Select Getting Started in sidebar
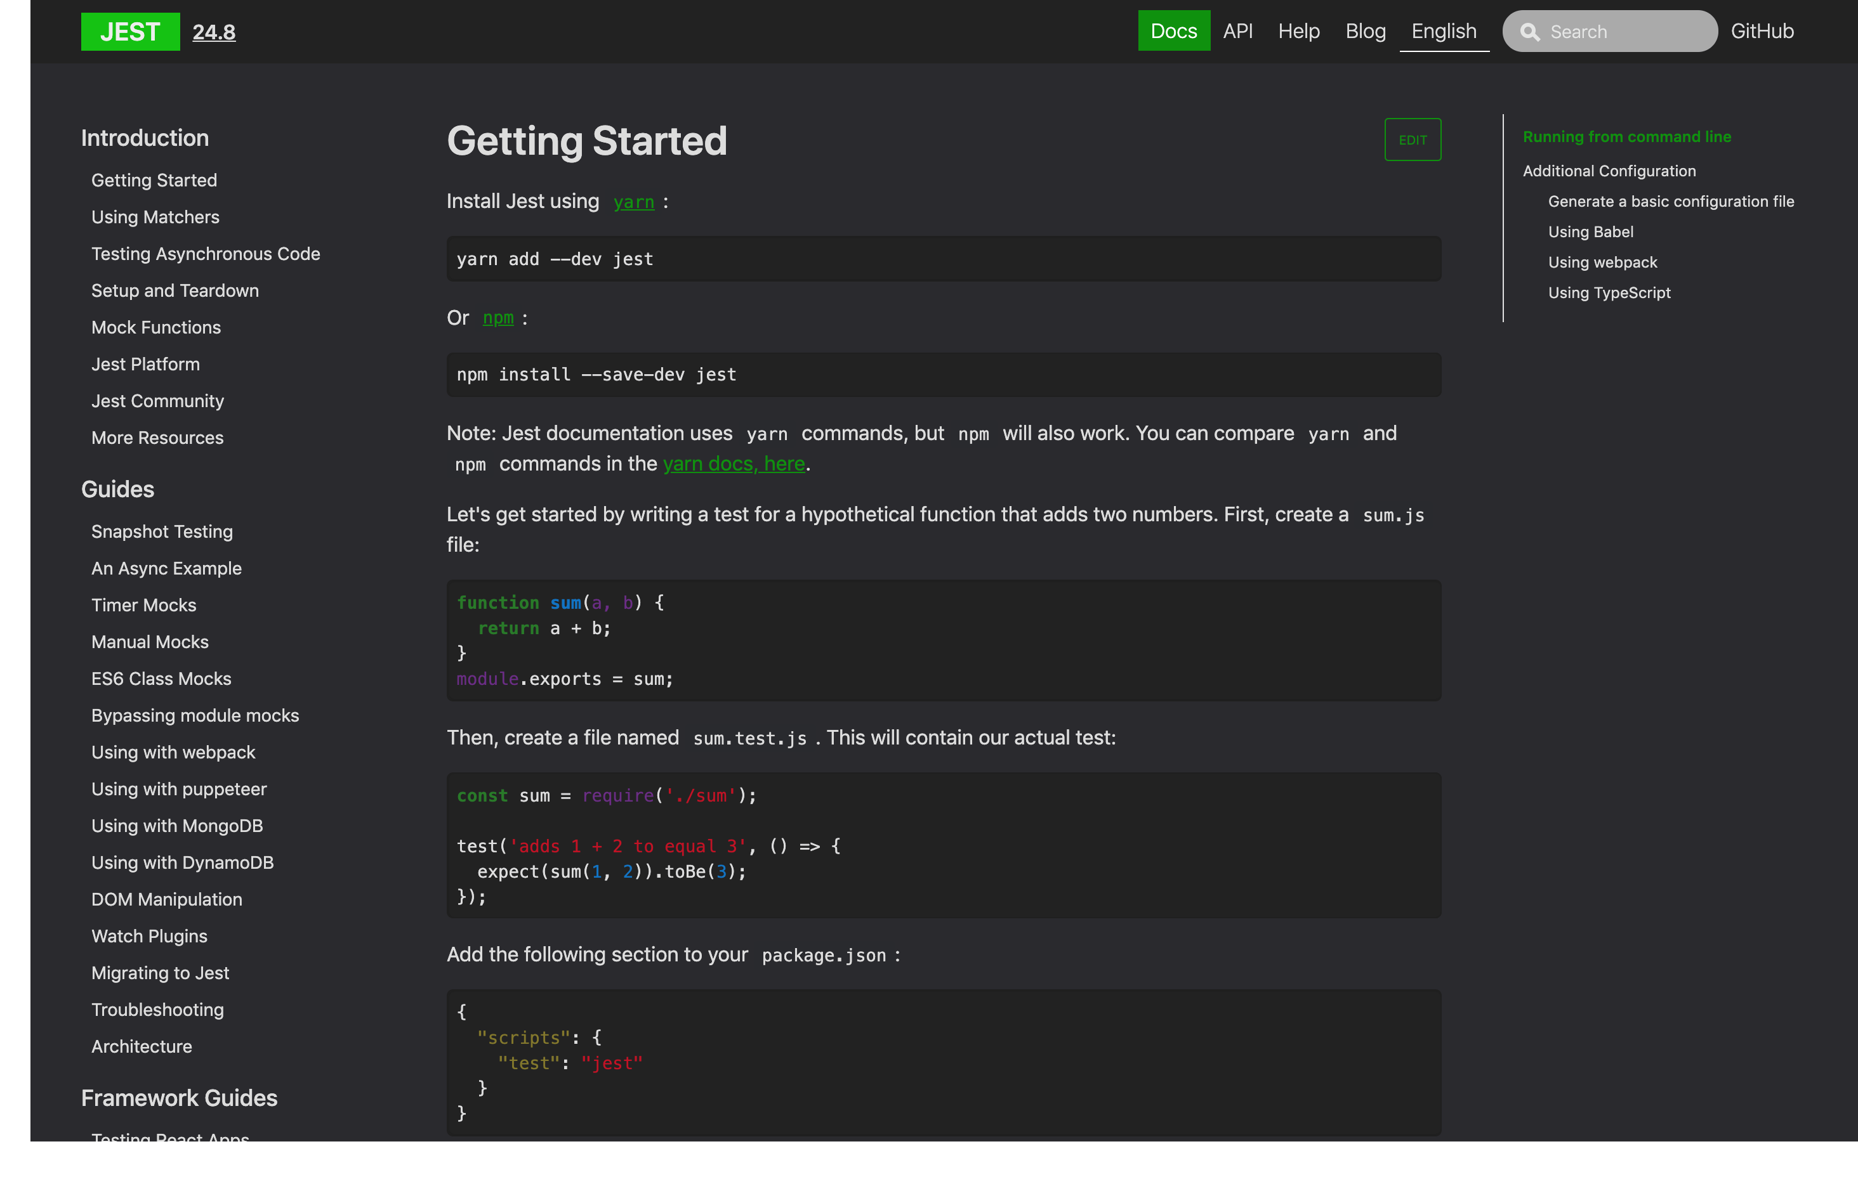 pyautogui.click(x=154, y=181)
